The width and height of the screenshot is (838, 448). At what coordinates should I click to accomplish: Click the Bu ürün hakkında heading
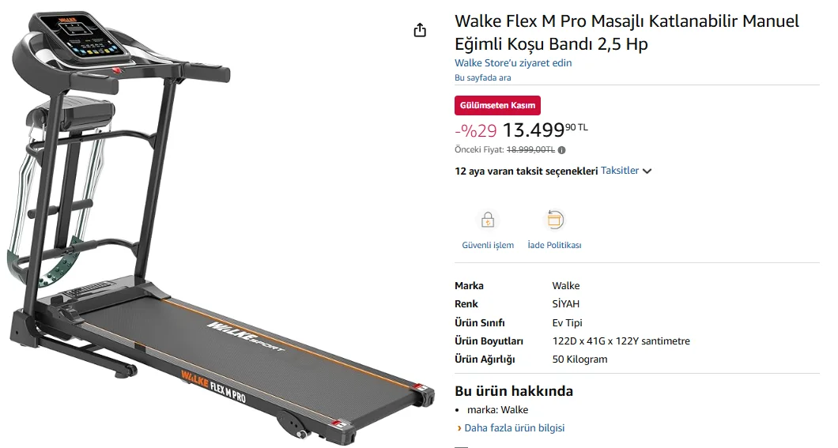[513, 391]
